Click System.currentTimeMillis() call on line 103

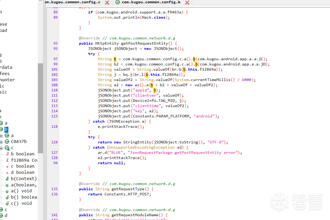[x=205, y=80]
